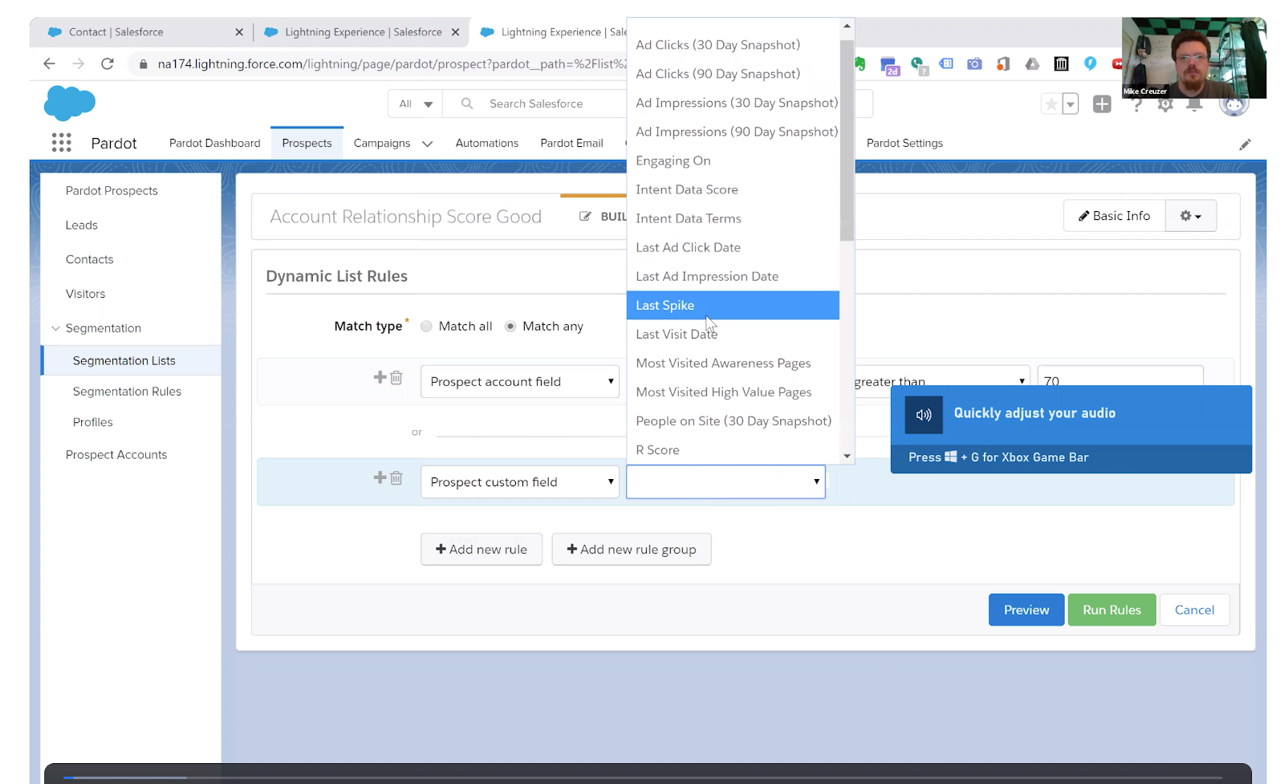1284x784 pixels.
Task: Click the dropdown list scrollbar thumb
Action: tap(847, 140)
